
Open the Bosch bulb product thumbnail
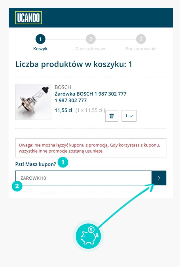33,102
